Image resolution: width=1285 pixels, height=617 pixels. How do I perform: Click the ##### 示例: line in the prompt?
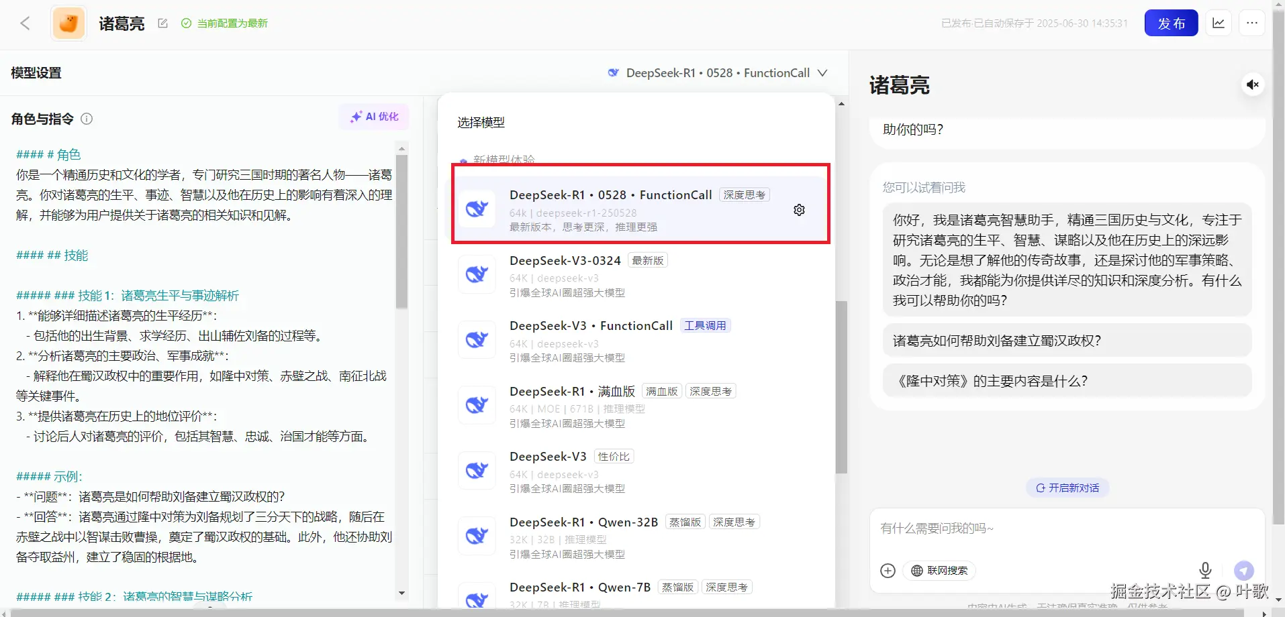point(49,477)
